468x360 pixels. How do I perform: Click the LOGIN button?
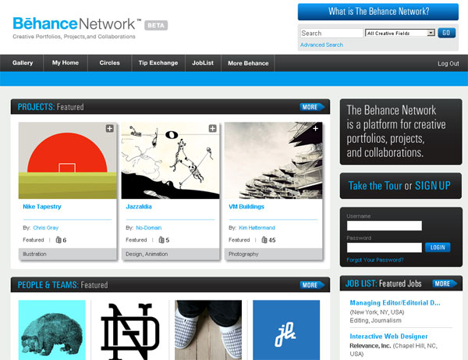[x=438, y=248]
